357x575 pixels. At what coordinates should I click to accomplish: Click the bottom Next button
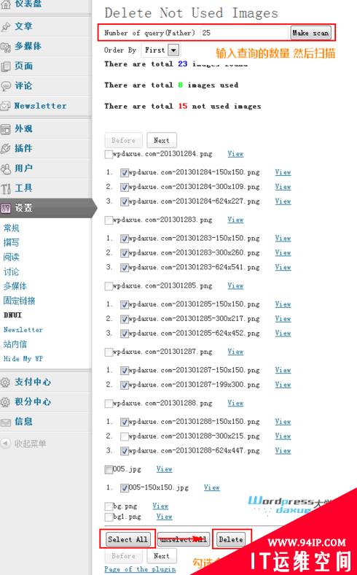point(162,556)
